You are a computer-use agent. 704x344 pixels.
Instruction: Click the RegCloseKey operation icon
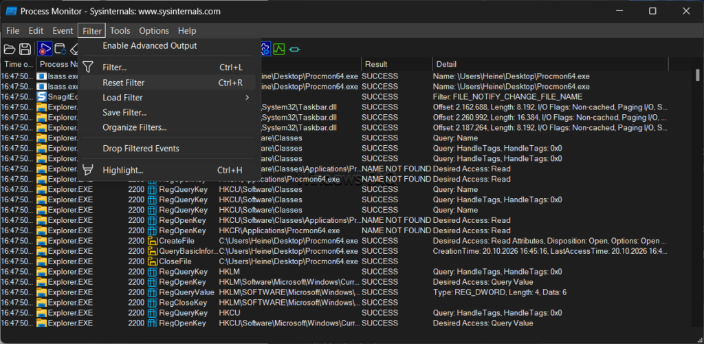152,303
